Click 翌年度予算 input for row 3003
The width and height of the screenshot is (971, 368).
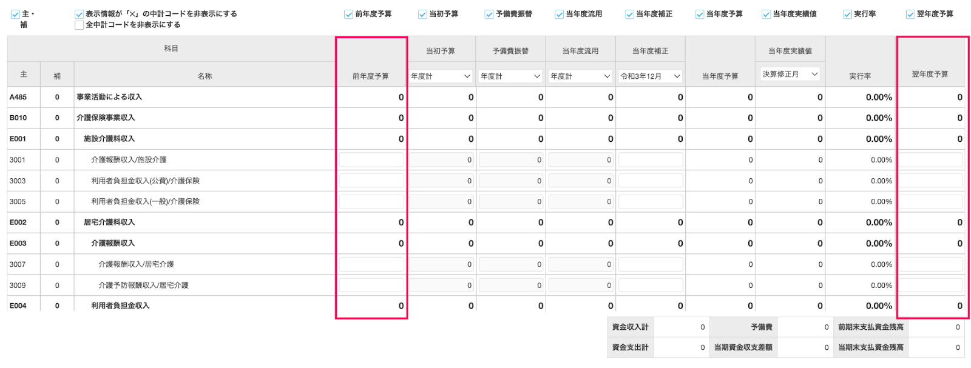pos(930,181)
